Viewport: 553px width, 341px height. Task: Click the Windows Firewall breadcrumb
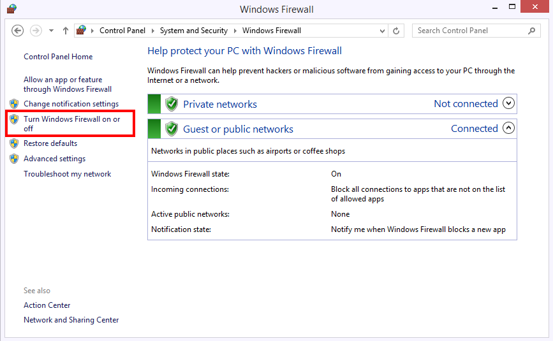tap(272, 31)
